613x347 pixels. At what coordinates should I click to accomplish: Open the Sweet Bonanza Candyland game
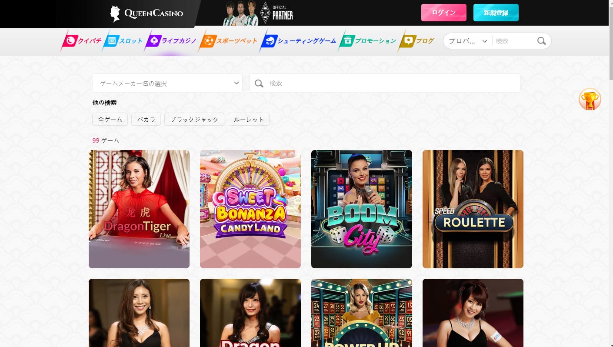pos(250,209)
